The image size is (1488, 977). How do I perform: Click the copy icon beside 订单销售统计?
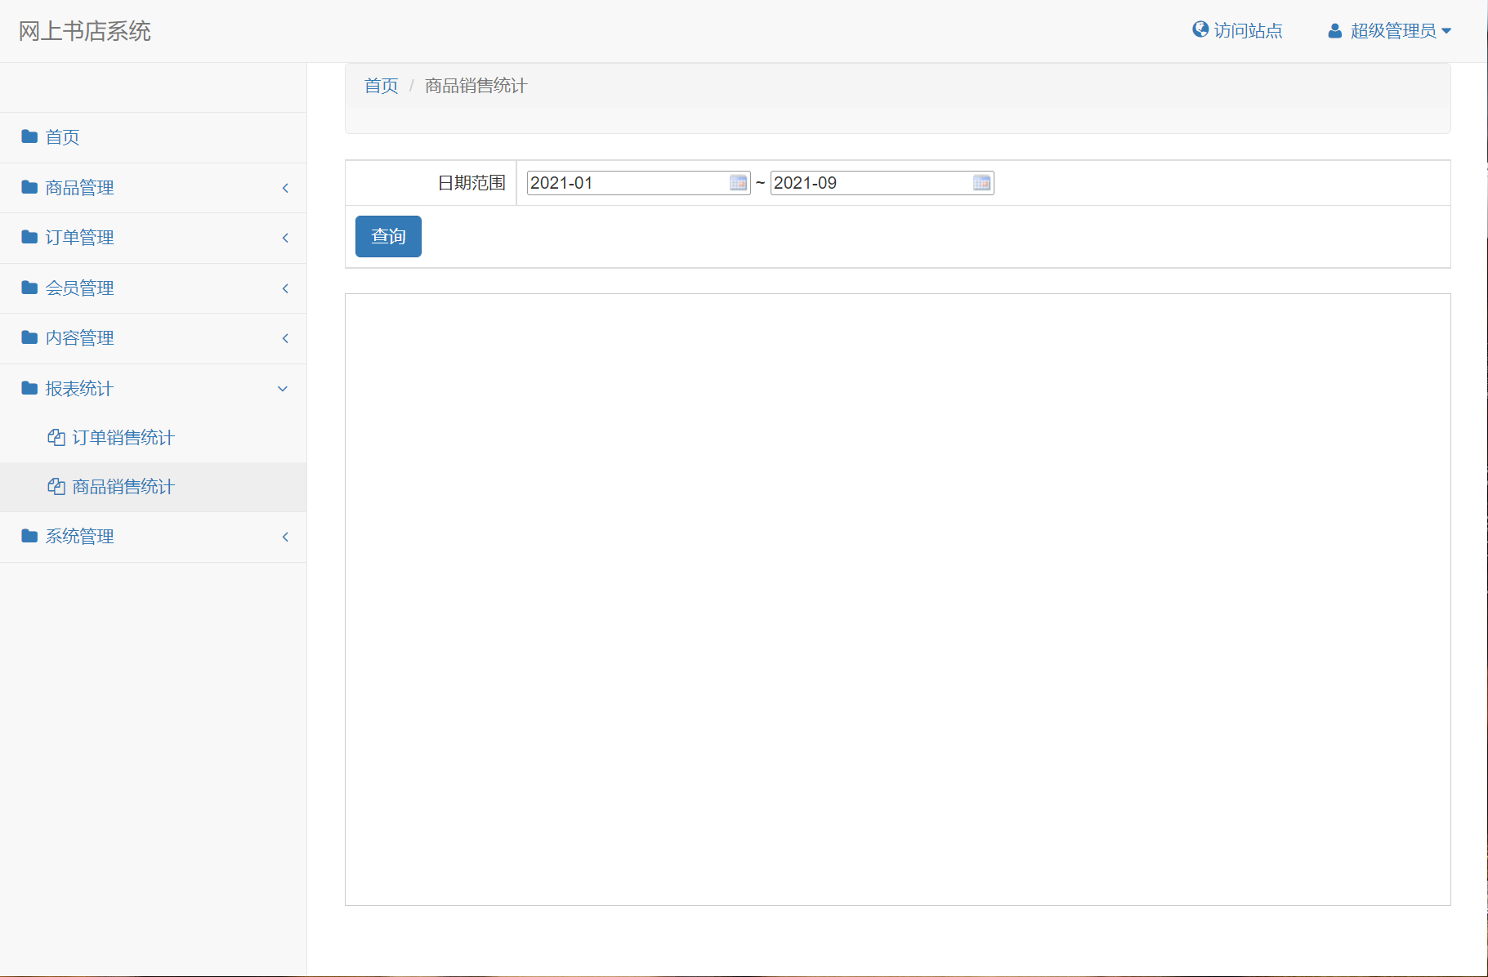point(56,437)
